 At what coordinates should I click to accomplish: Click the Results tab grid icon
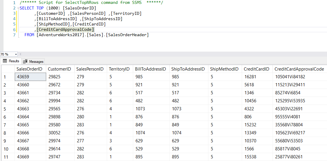point(5,61)
